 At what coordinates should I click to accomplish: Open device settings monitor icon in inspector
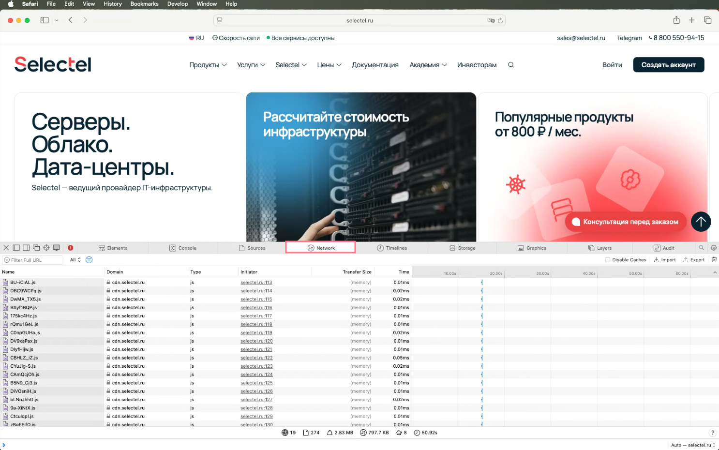click(57, 248)
